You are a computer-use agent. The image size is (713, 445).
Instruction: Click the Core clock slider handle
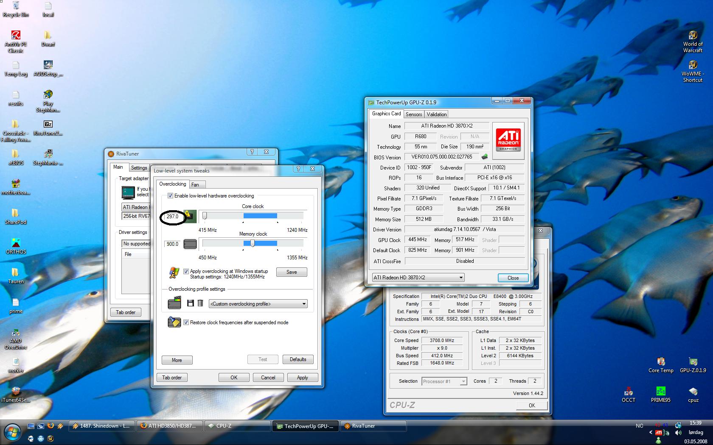coord(205,216)
